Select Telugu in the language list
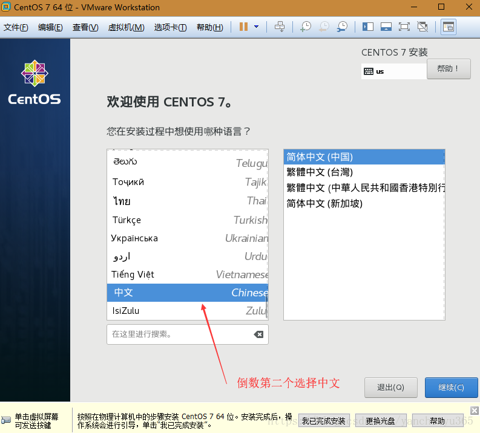This screenshot has height=433, width=480. 188,162
